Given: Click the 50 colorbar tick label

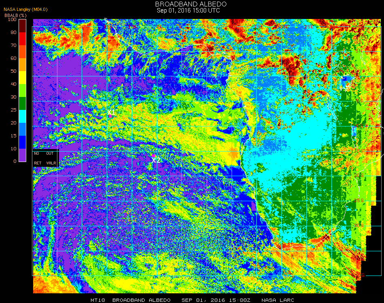Looking at the screenshot, I should pyautogui.click(x=13, y=71).
